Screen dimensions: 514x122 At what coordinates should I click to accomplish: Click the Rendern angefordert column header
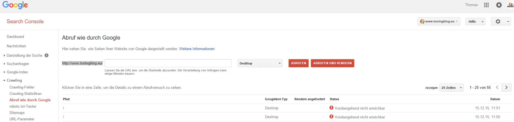(310, 99)
